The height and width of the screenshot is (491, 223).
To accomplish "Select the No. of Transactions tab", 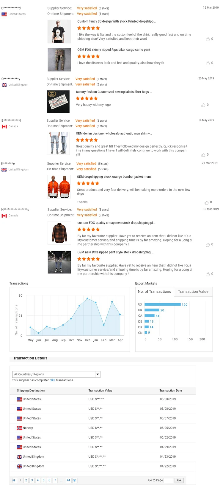I will pyautogui.click(x=154, y=292).
